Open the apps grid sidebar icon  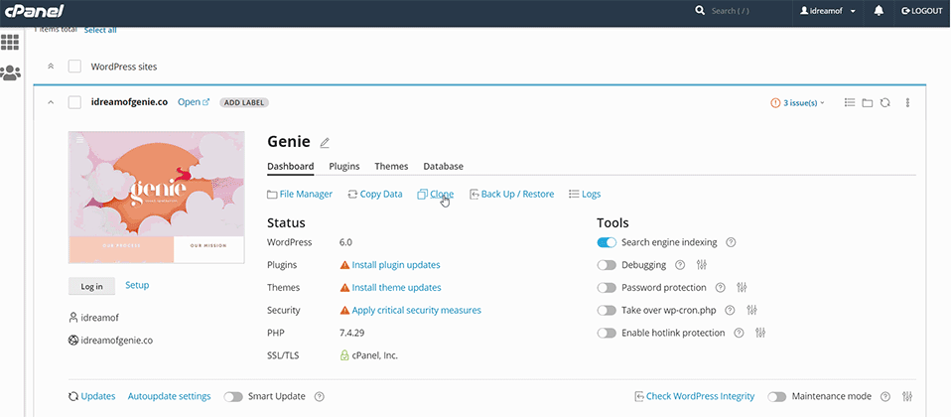[10, 42]
